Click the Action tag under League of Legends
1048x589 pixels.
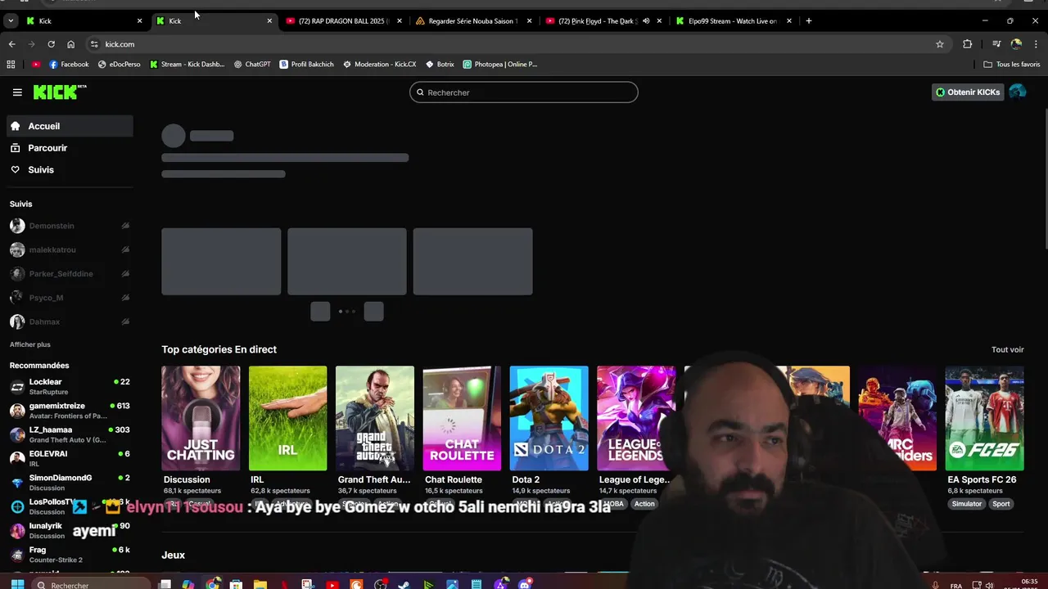pos(644,504)
